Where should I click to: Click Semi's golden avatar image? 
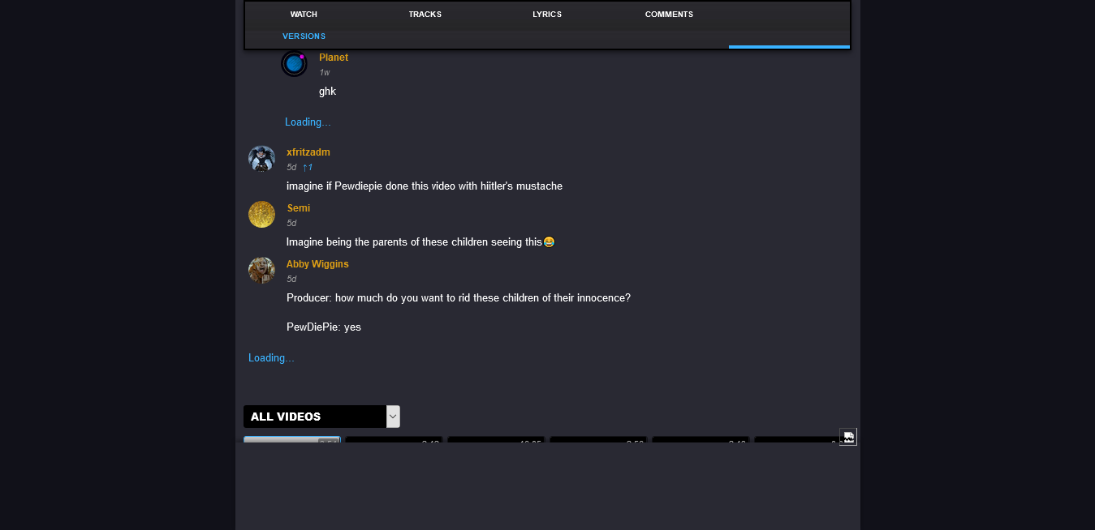click(x=261, y=215)
